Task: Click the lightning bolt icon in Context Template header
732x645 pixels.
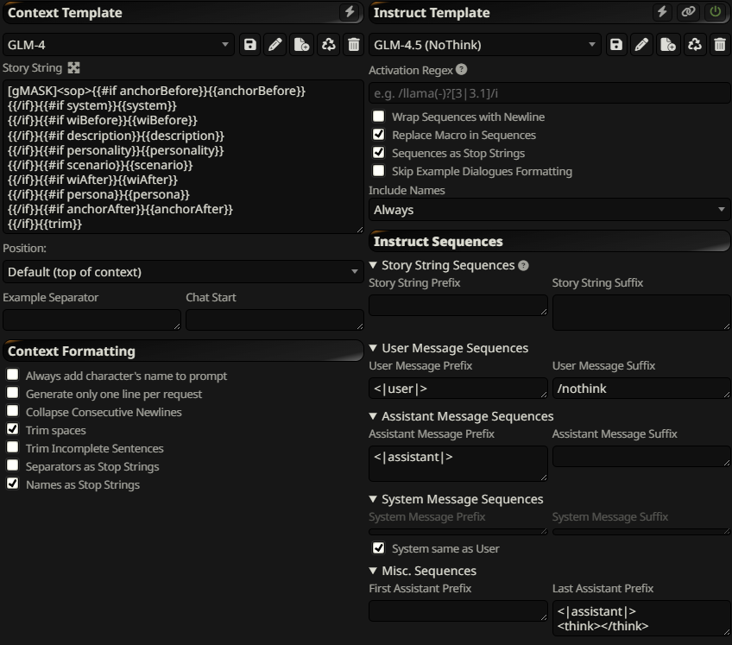Action: click(350, 12)
